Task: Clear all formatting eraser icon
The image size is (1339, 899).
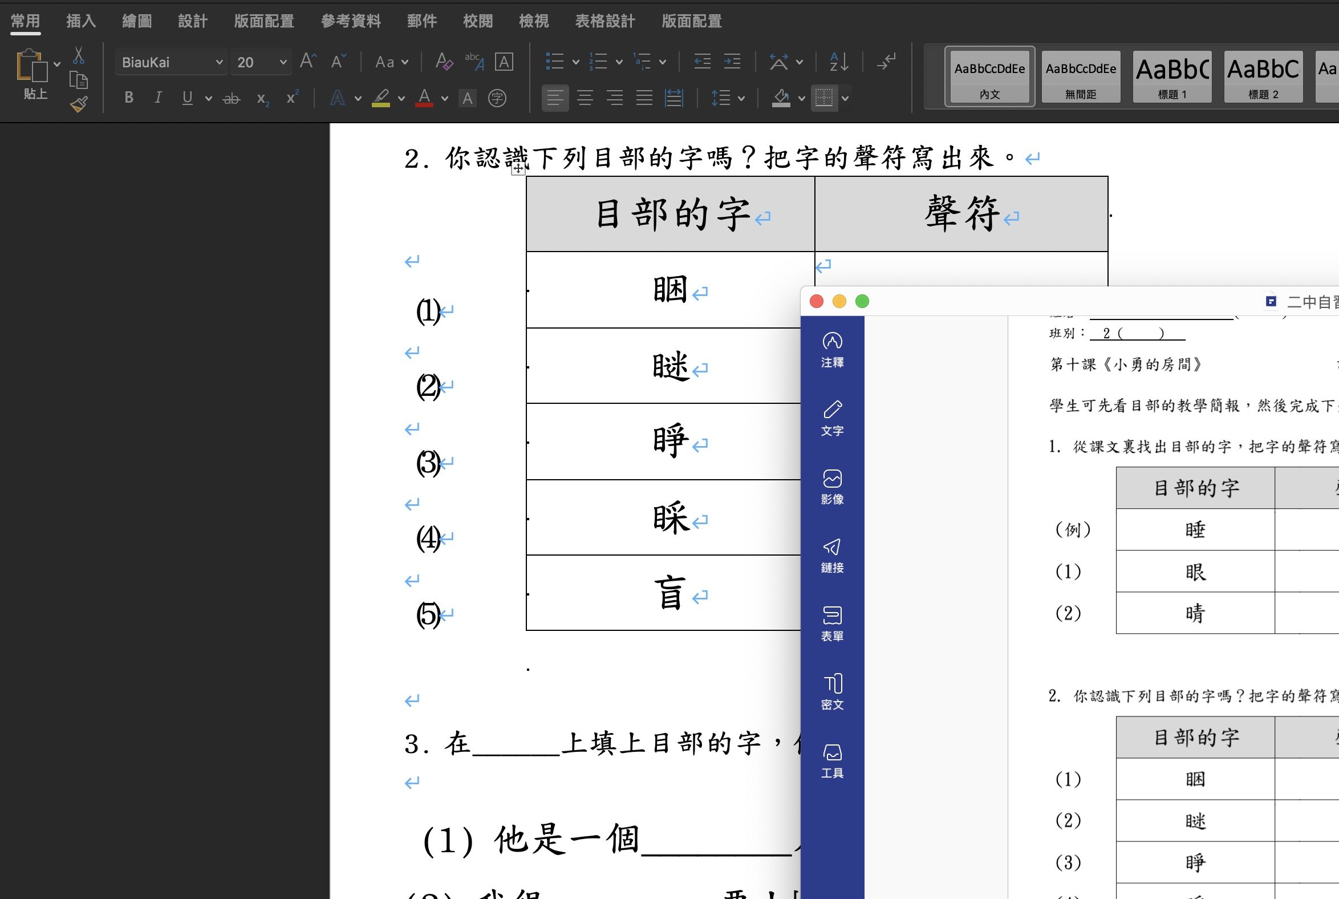Action: pos(444,62)
